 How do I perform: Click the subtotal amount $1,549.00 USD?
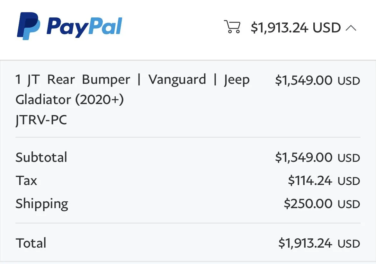point(318,157)
